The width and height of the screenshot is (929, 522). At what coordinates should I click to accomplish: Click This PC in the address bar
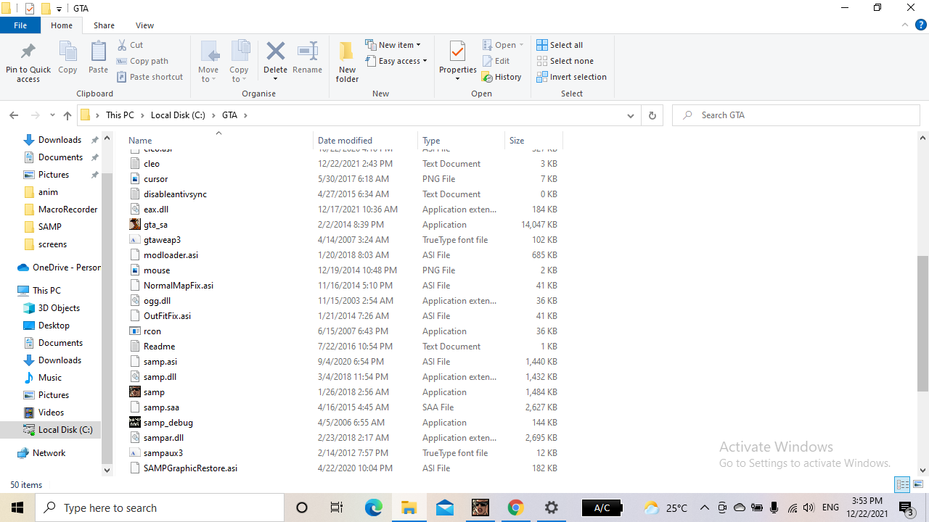point(120,115)
